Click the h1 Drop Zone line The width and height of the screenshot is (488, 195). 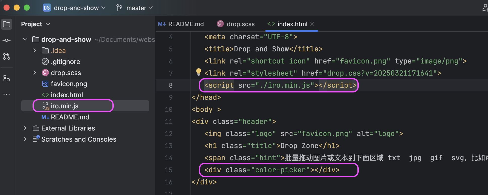272,146
